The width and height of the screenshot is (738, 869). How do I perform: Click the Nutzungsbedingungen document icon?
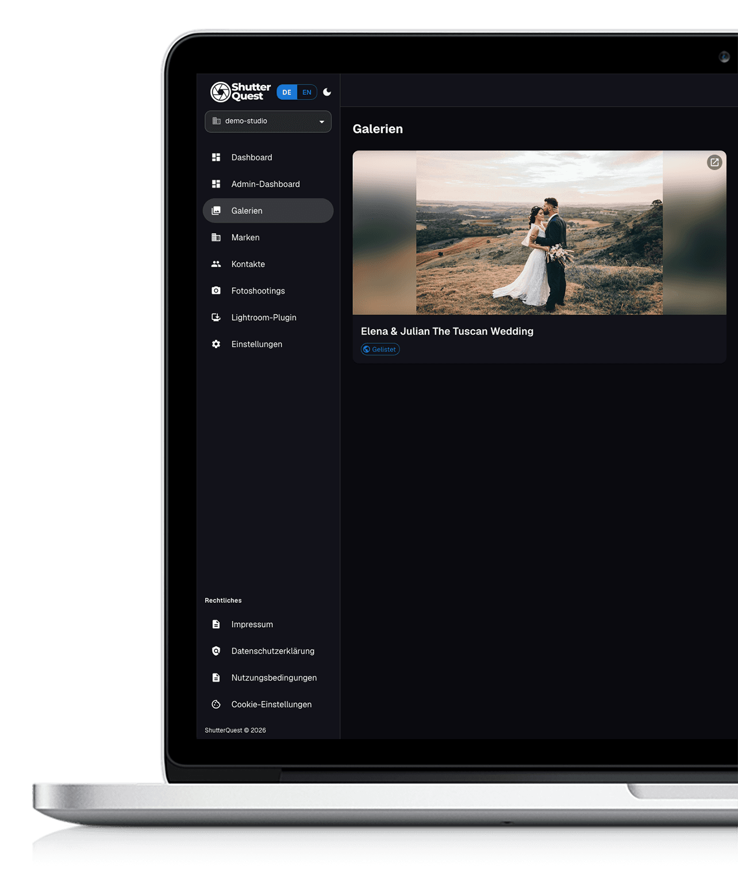point(216,678)
